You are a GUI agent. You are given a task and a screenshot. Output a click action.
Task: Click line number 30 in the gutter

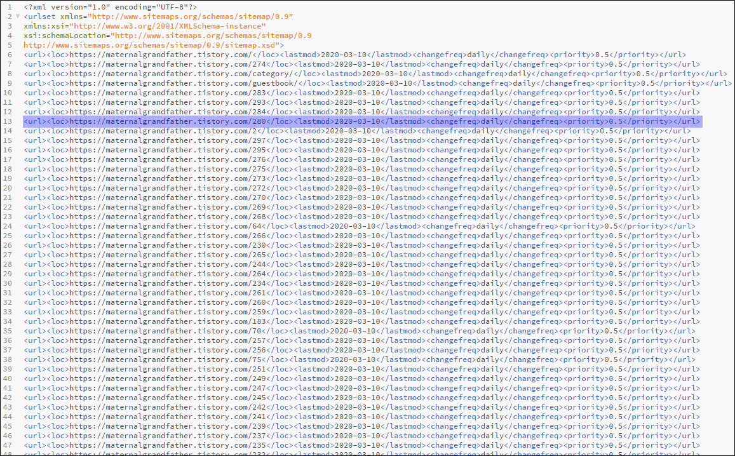click(8, 283)
